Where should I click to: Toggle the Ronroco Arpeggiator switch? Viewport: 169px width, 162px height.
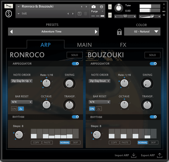pyautogui.click(x=76, y=64)
